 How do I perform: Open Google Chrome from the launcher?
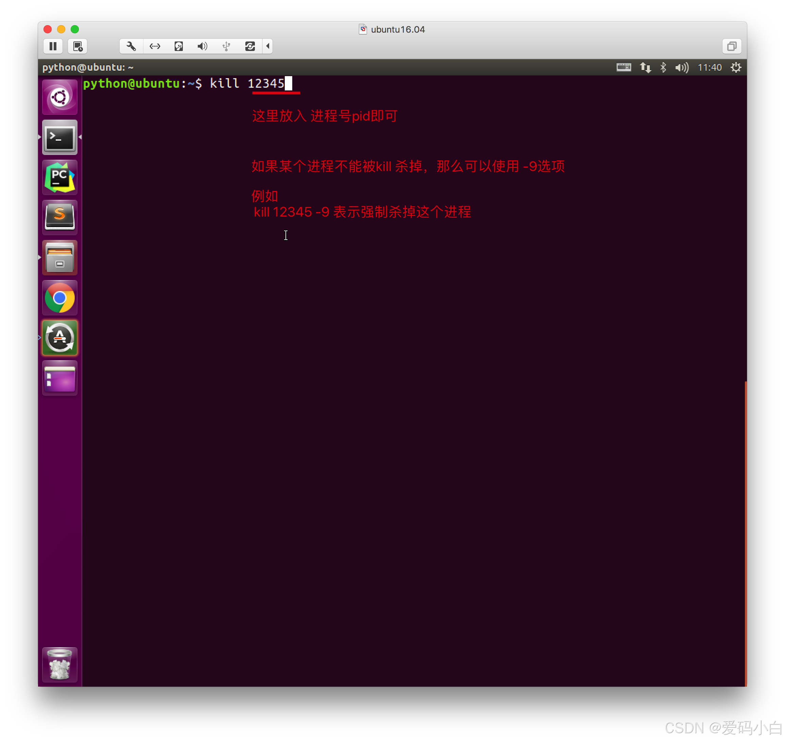pos(59,298)
